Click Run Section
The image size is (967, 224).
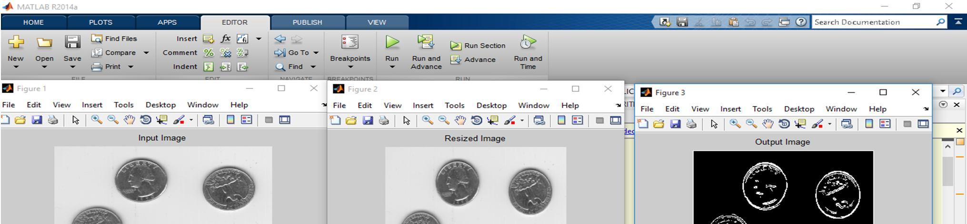478,46
